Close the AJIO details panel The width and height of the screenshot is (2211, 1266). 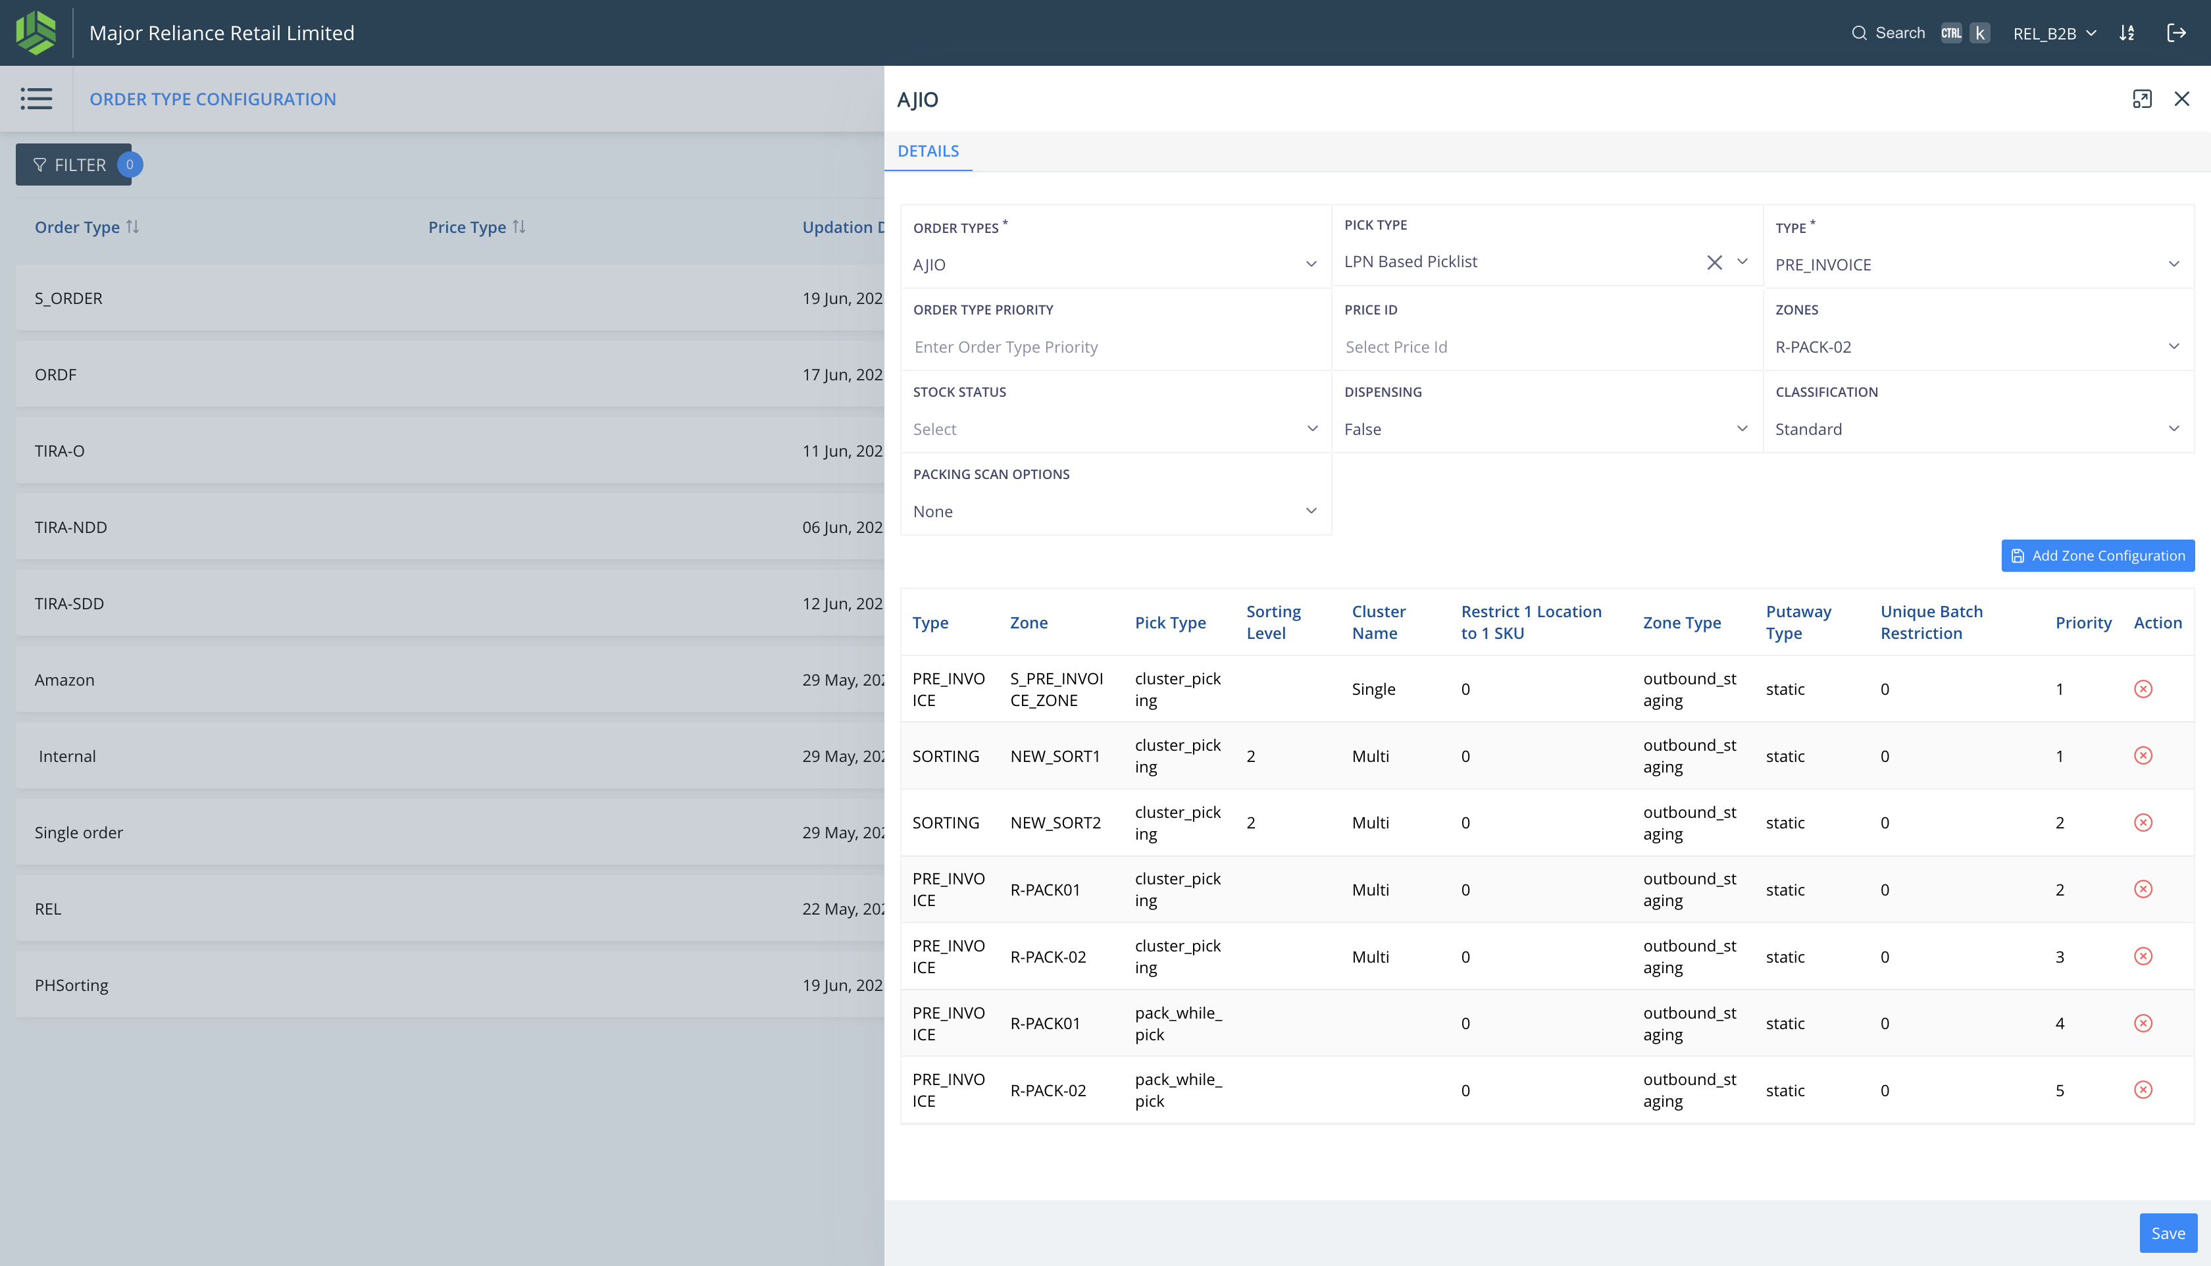(2181, 99)
